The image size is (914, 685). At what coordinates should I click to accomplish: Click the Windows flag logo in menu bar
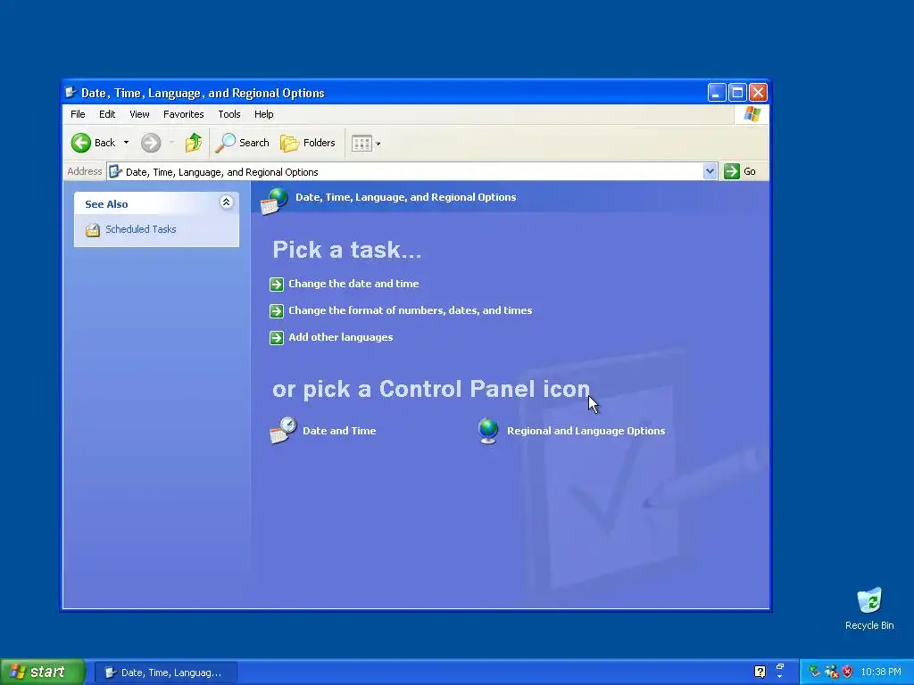[752, 114]
